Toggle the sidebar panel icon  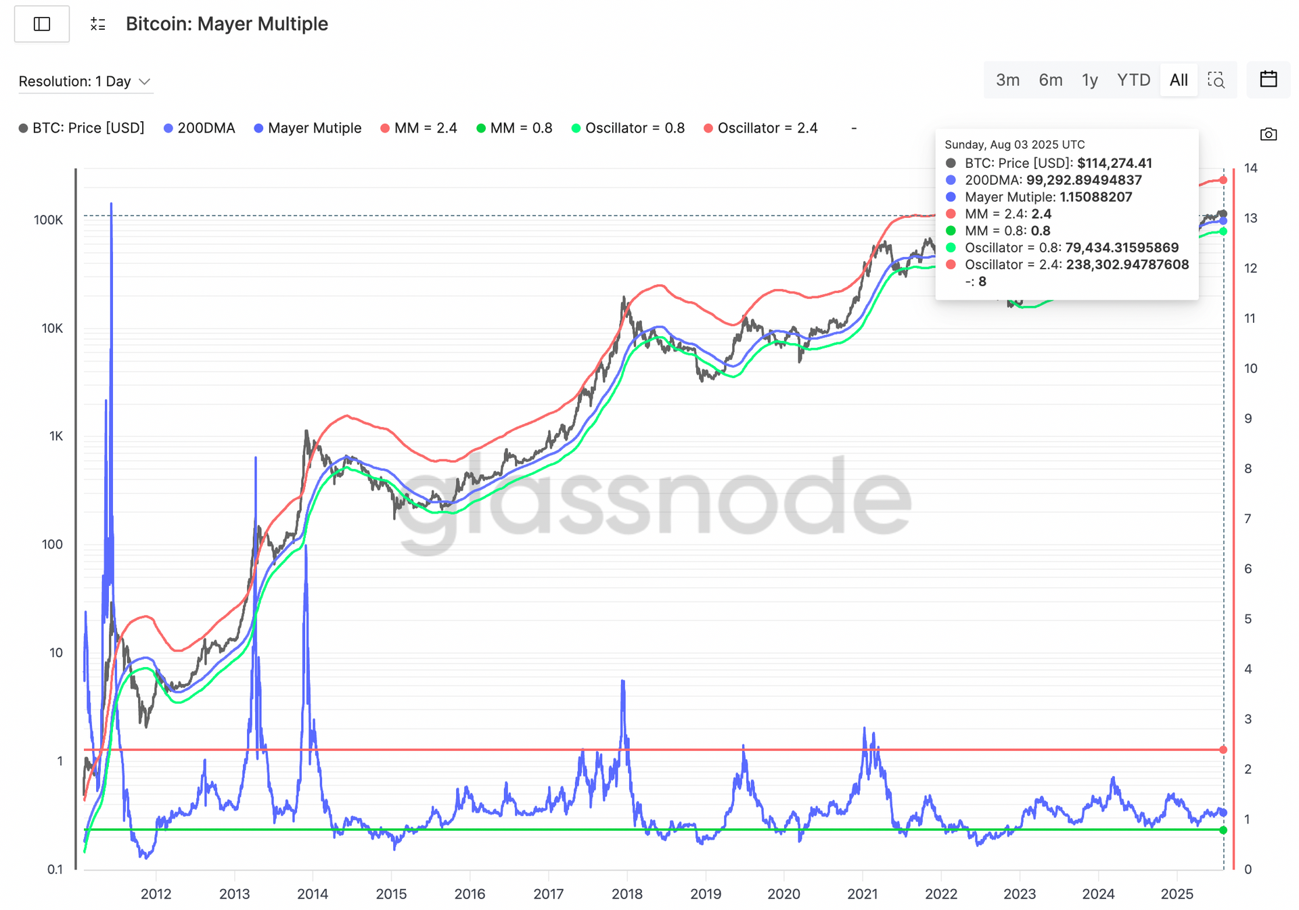coord(42,24)
